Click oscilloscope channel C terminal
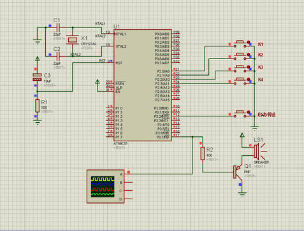304x231 pixels. [x=128, y=190]
